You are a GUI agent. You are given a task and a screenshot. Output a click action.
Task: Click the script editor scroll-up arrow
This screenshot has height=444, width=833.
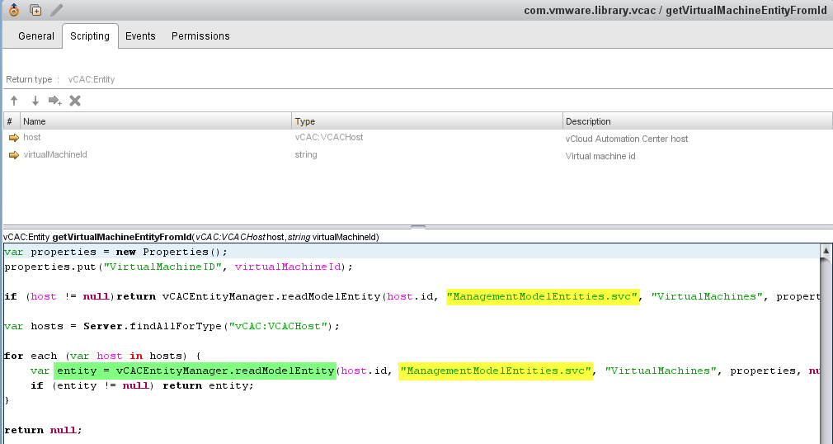(826, 250)
